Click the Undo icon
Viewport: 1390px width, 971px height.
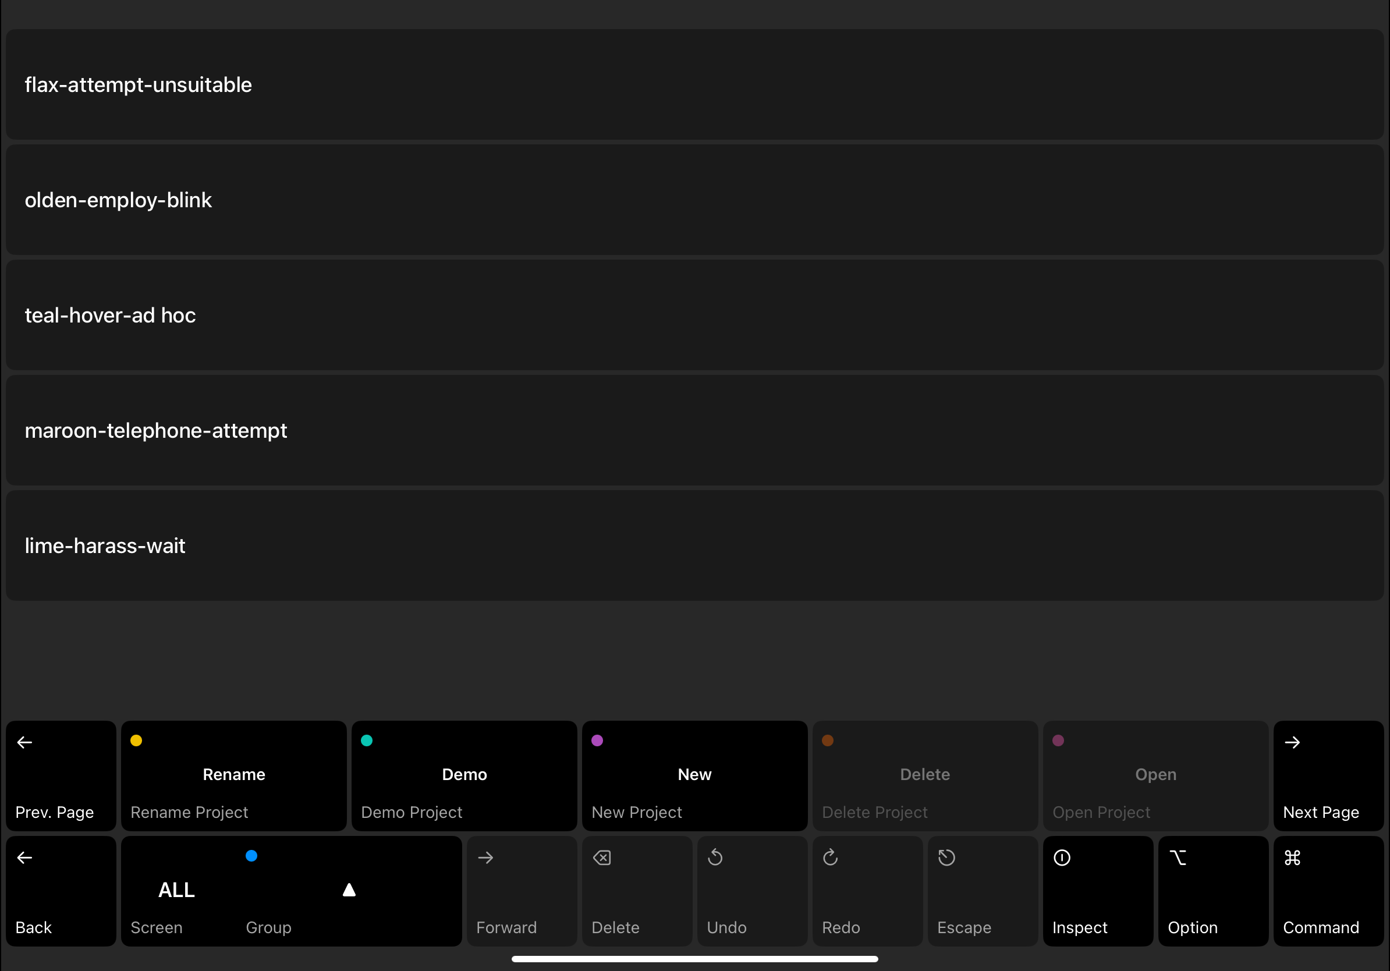tap(715, 857)
